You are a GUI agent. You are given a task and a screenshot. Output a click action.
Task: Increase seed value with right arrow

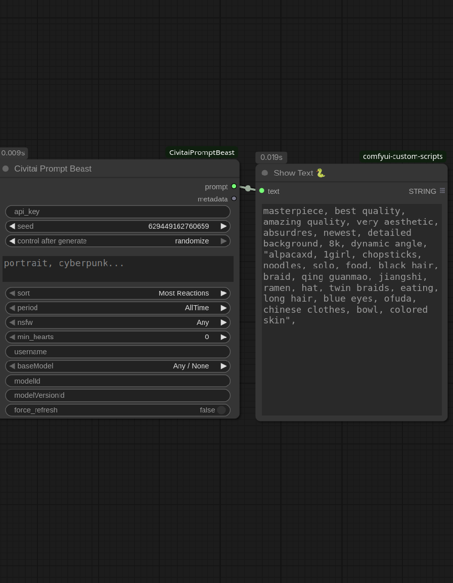(223, 226)
